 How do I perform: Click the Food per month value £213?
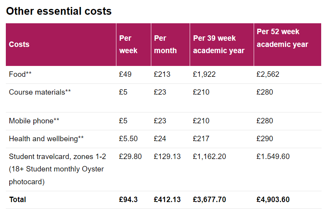(162, 74)
